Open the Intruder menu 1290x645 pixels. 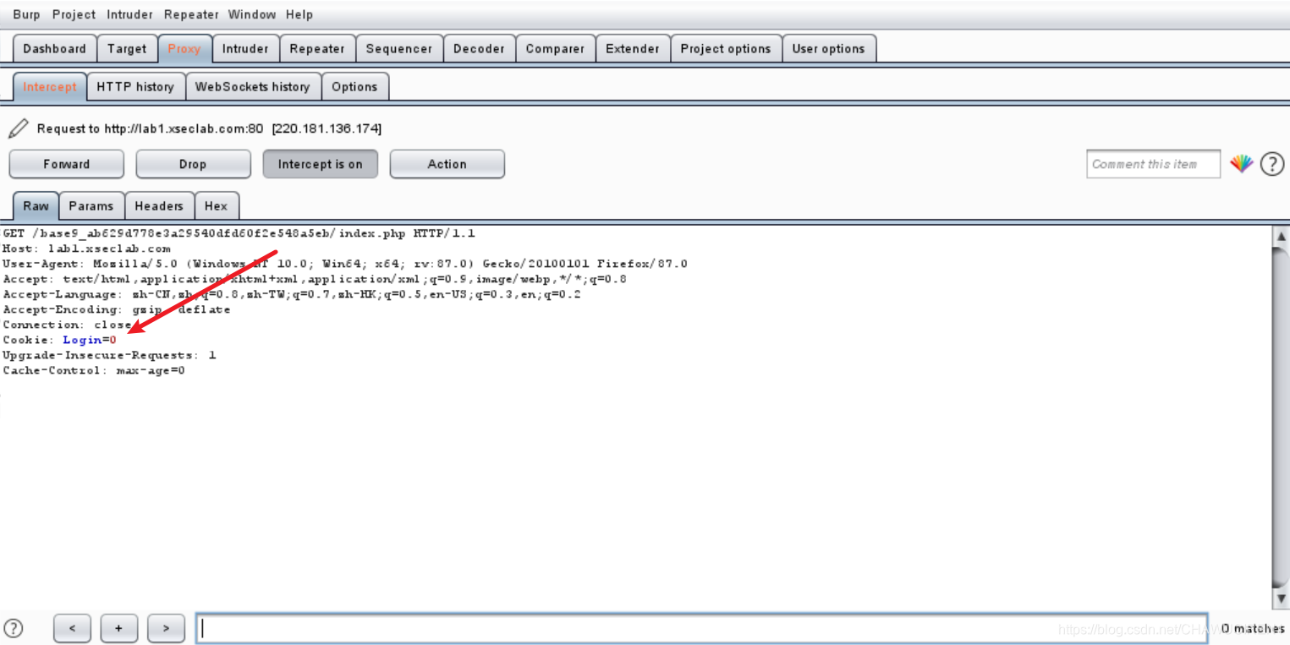pos(130,14)
